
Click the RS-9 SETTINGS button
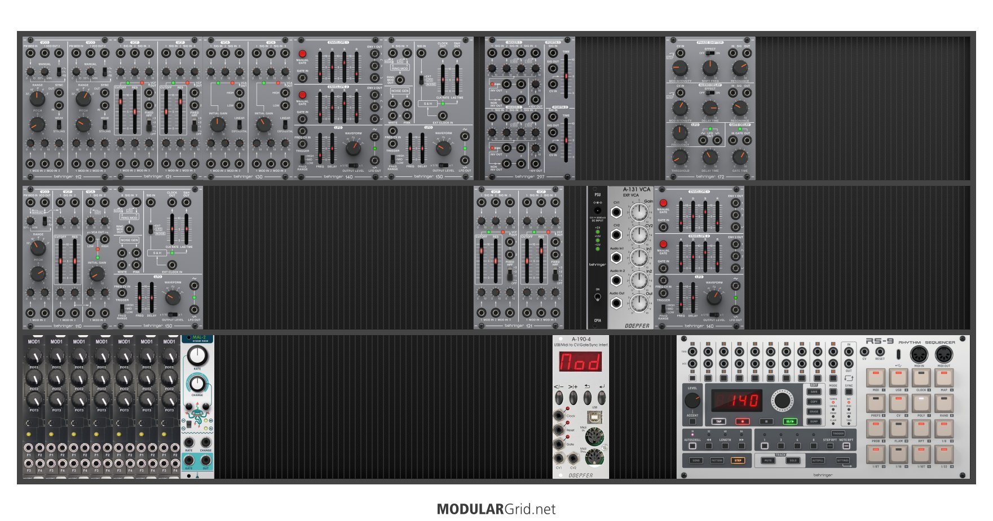click(842, 460)
